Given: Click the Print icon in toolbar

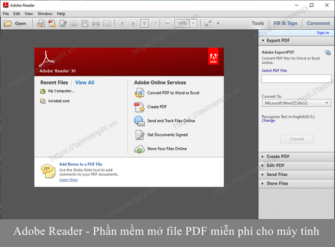Looking at the screenshot, I should (x=96, y=23).
